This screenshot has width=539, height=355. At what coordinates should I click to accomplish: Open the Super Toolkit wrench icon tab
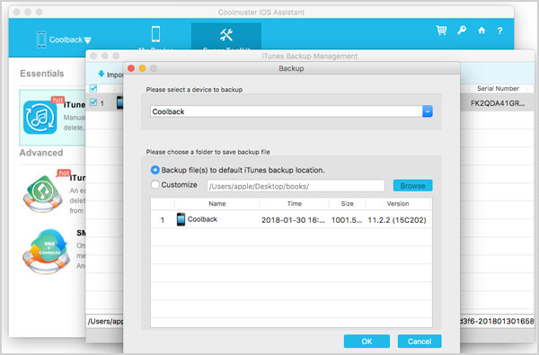coord(226,35)
